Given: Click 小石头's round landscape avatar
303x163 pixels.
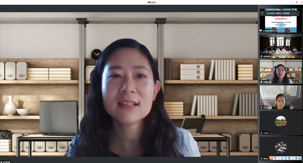Looking at the screenshot, I should point(281,121).
